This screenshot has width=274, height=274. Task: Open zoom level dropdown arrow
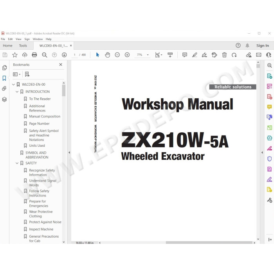tap(148, 55)
